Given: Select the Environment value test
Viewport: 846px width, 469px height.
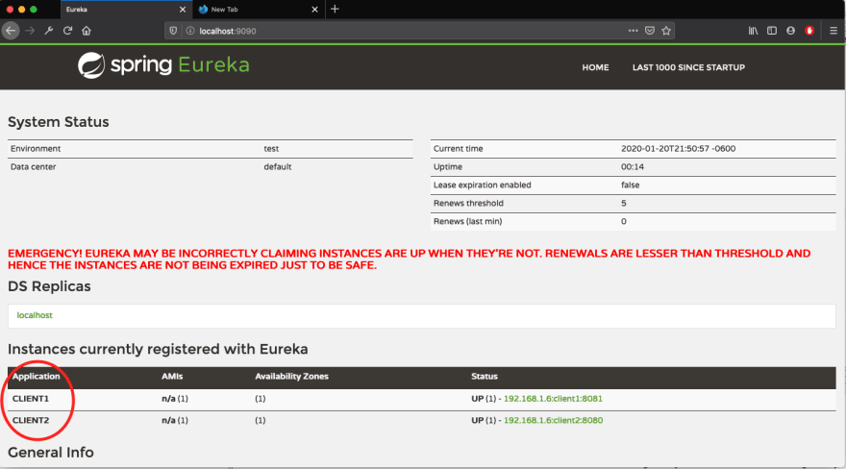Looking at the screenshot, I should pos(271,149).
